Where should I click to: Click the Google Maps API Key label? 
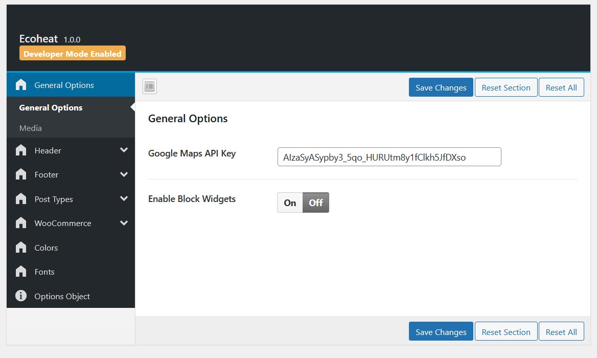(192, 153)
